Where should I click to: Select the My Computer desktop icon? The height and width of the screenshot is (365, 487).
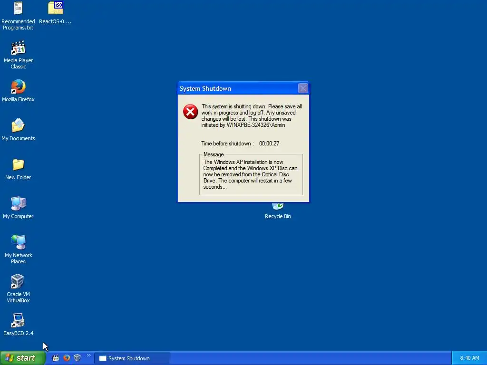(x=18, y=208)
